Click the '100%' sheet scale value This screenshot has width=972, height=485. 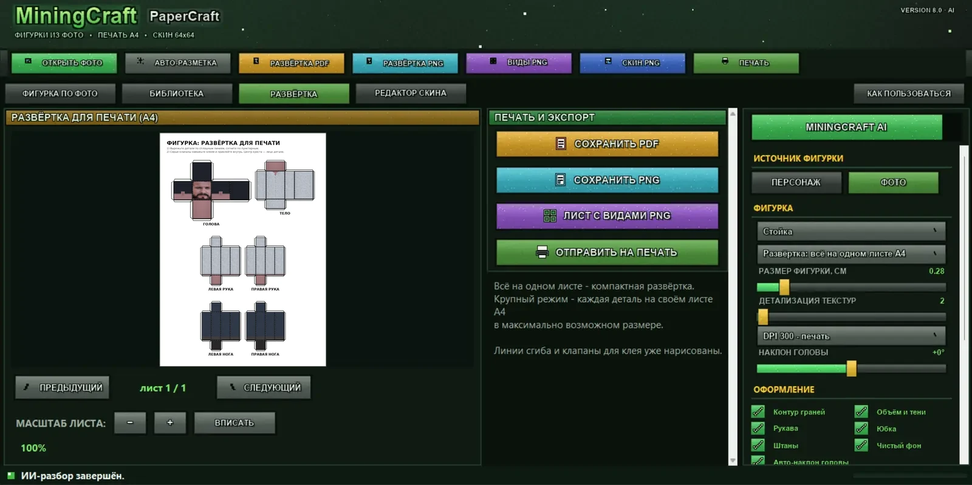coord(33,448)
